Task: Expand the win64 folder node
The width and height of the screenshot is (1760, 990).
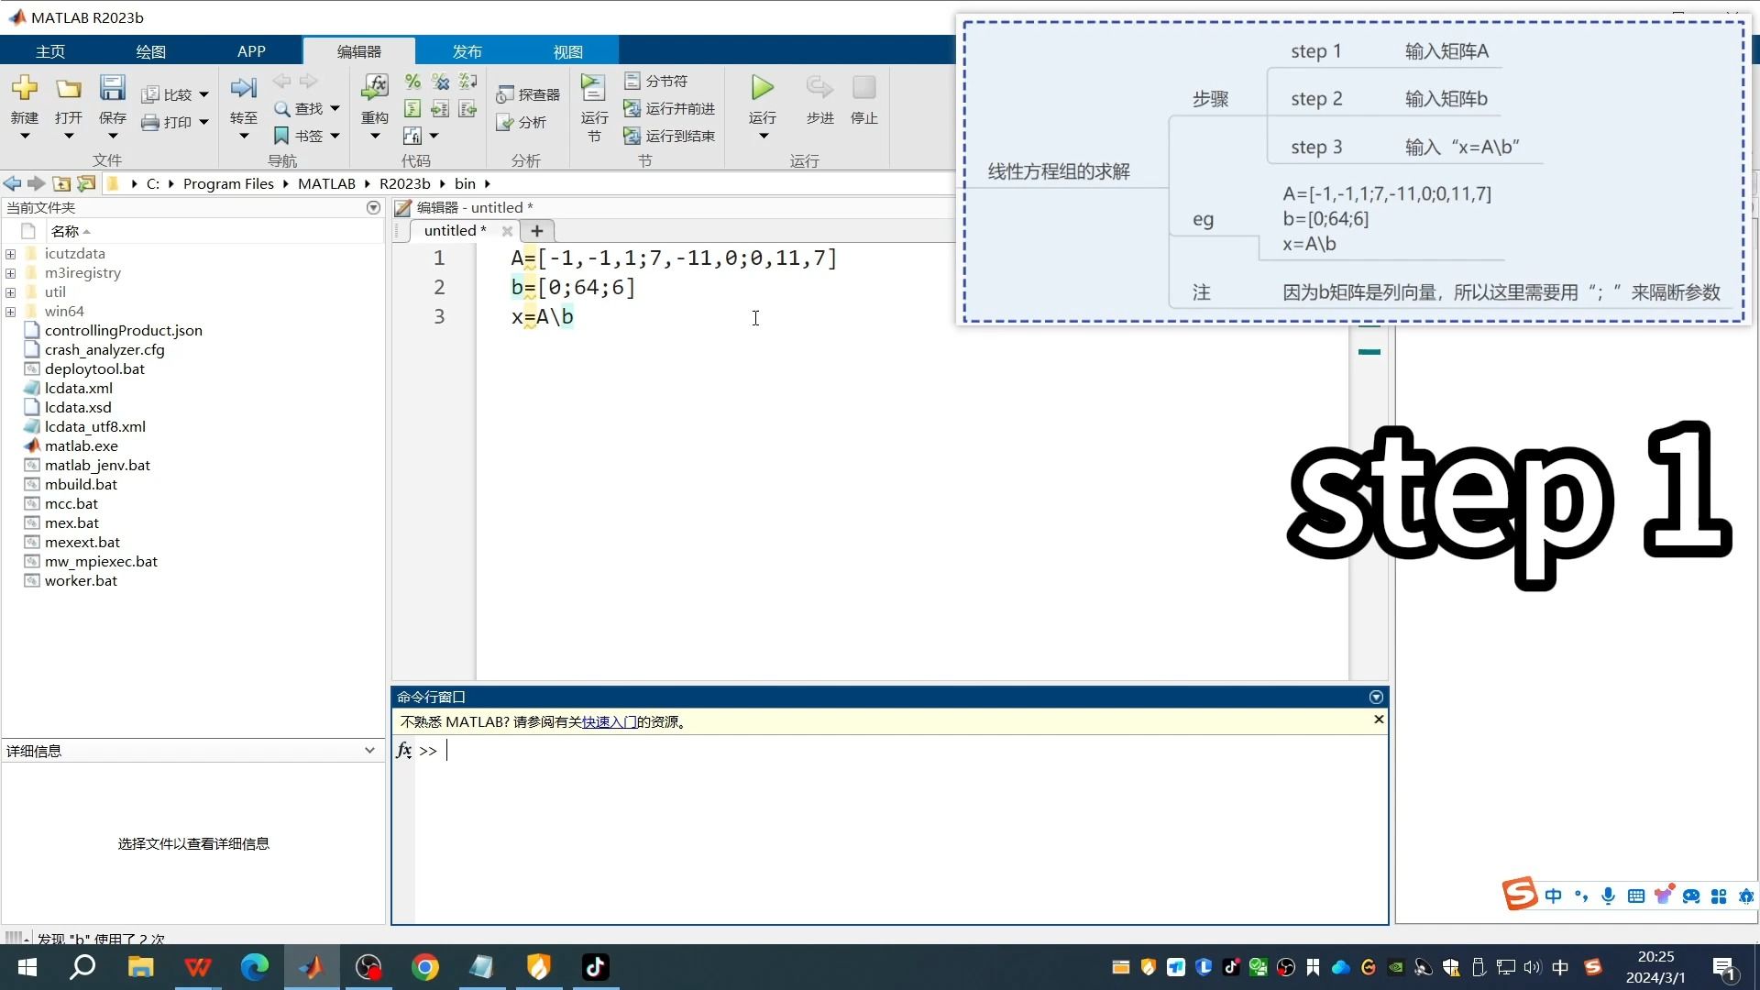Action: 10,312
